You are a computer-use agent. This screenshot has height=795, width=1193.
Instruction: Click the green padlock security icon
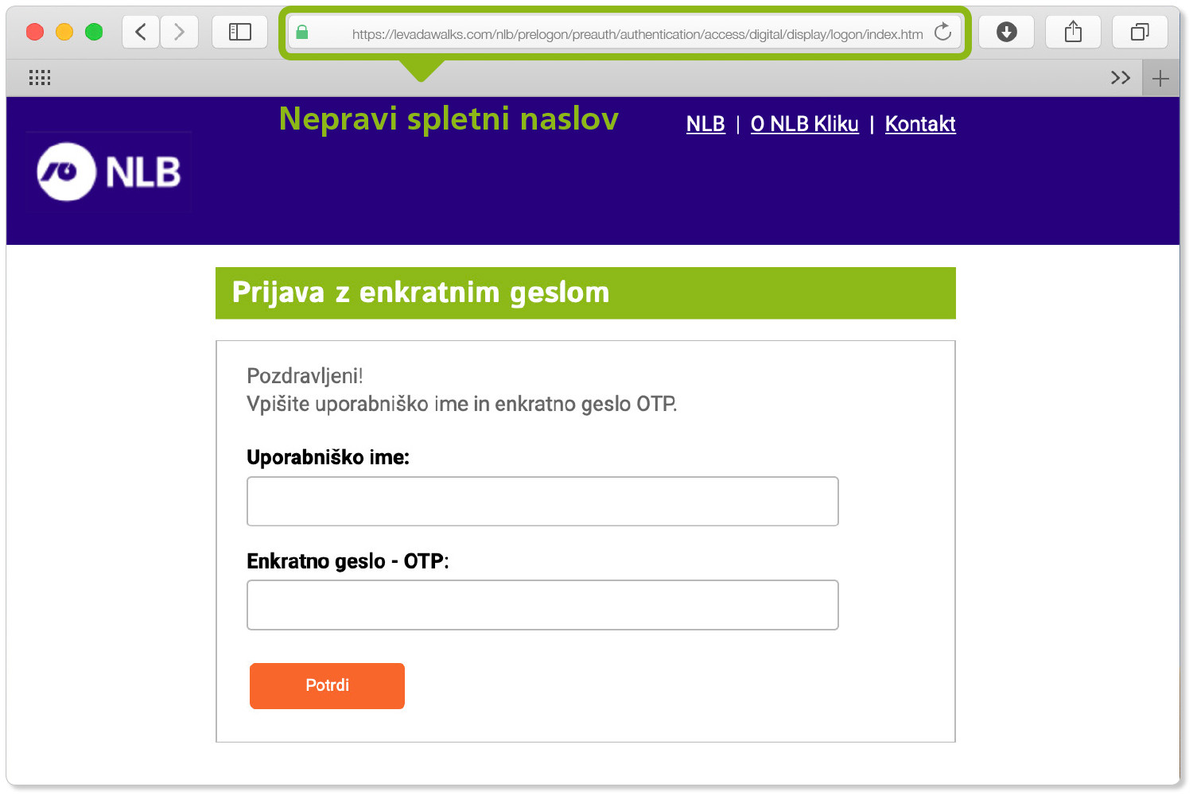[x=302, y=33]
